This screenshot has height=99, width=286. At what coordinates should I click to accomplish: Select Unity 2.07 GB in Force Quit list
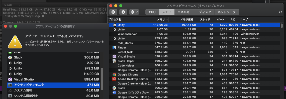click(x=54, y=63)
